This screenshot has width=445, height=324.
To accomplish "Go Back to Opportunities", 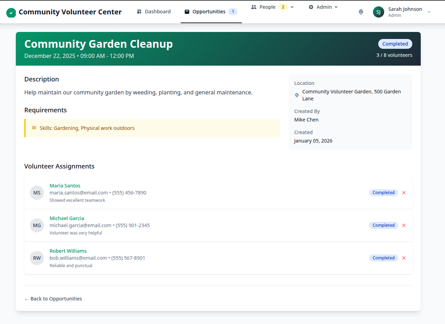I will (53, 299).
